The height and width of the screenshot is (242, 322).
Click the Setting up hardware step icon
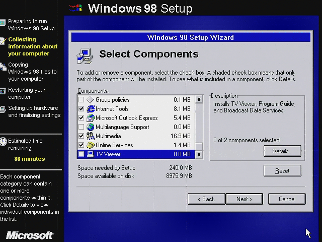(3, 109)
